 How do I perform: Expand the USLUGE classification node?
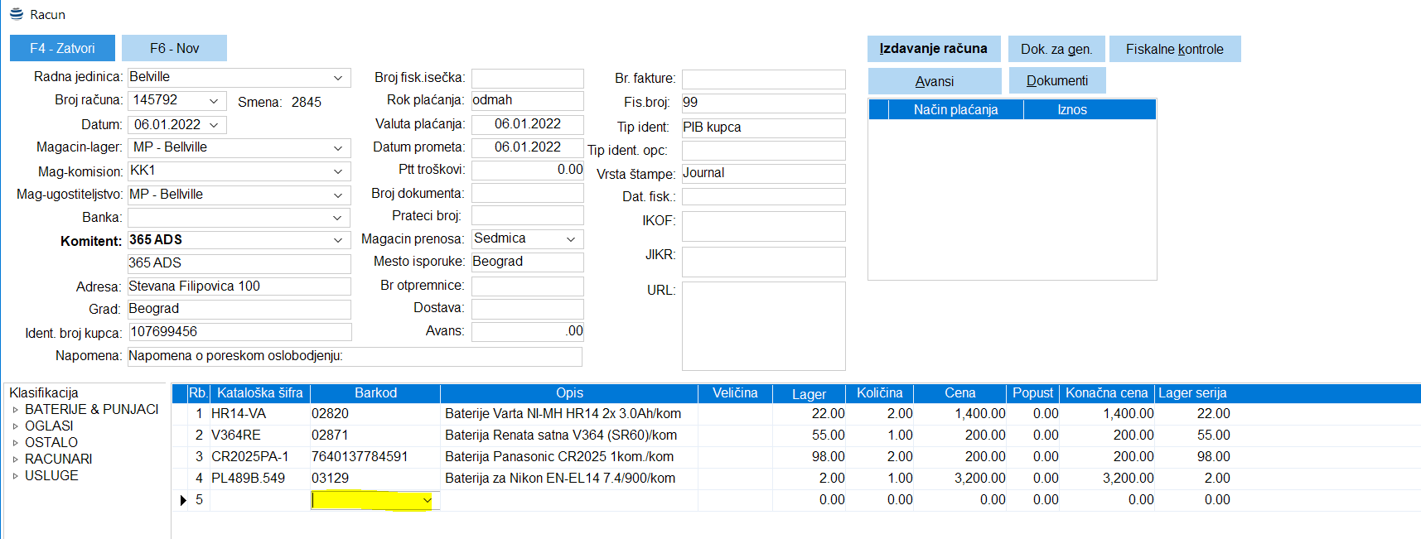pyautogui.click(x=15, y=476)
